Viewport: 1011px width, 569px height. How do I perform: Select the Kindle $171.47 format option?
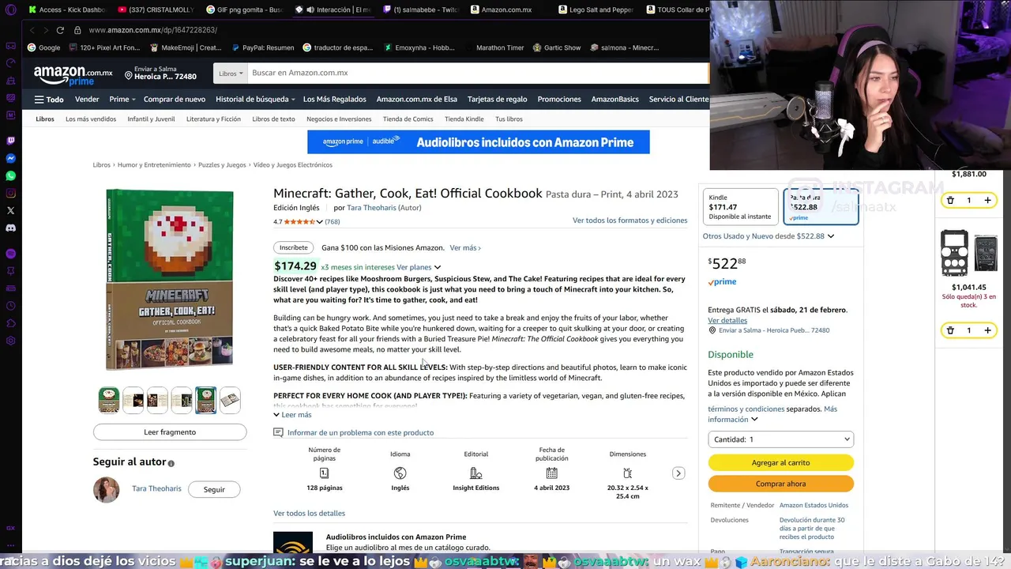[740, 207]
